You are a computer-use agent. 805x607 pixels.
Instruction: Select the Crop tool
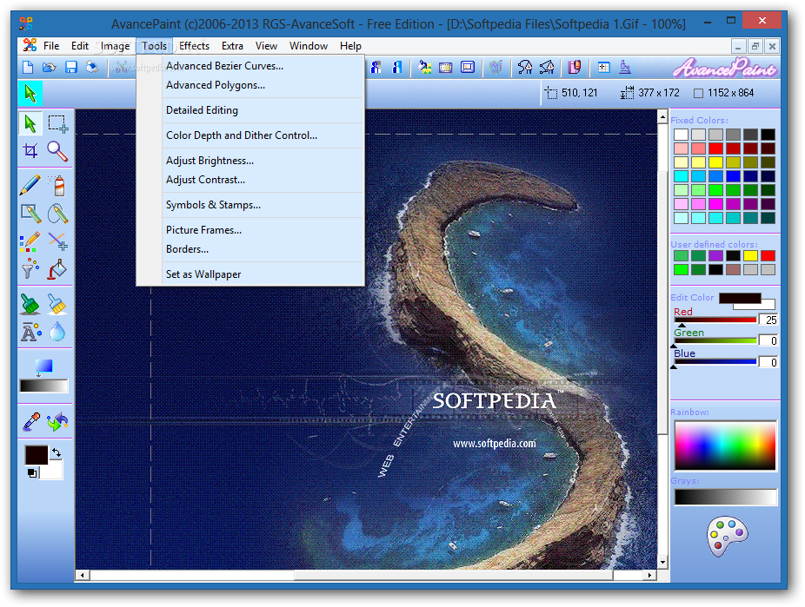coord(30,151)
